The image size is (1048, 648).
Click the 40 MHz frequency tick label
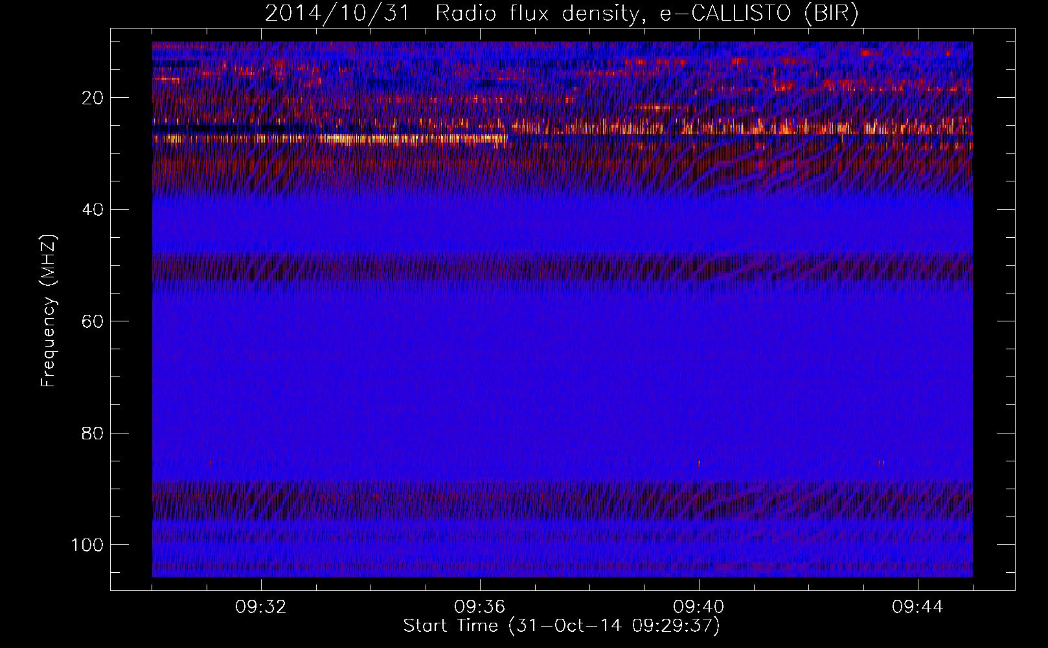point(93,210)
